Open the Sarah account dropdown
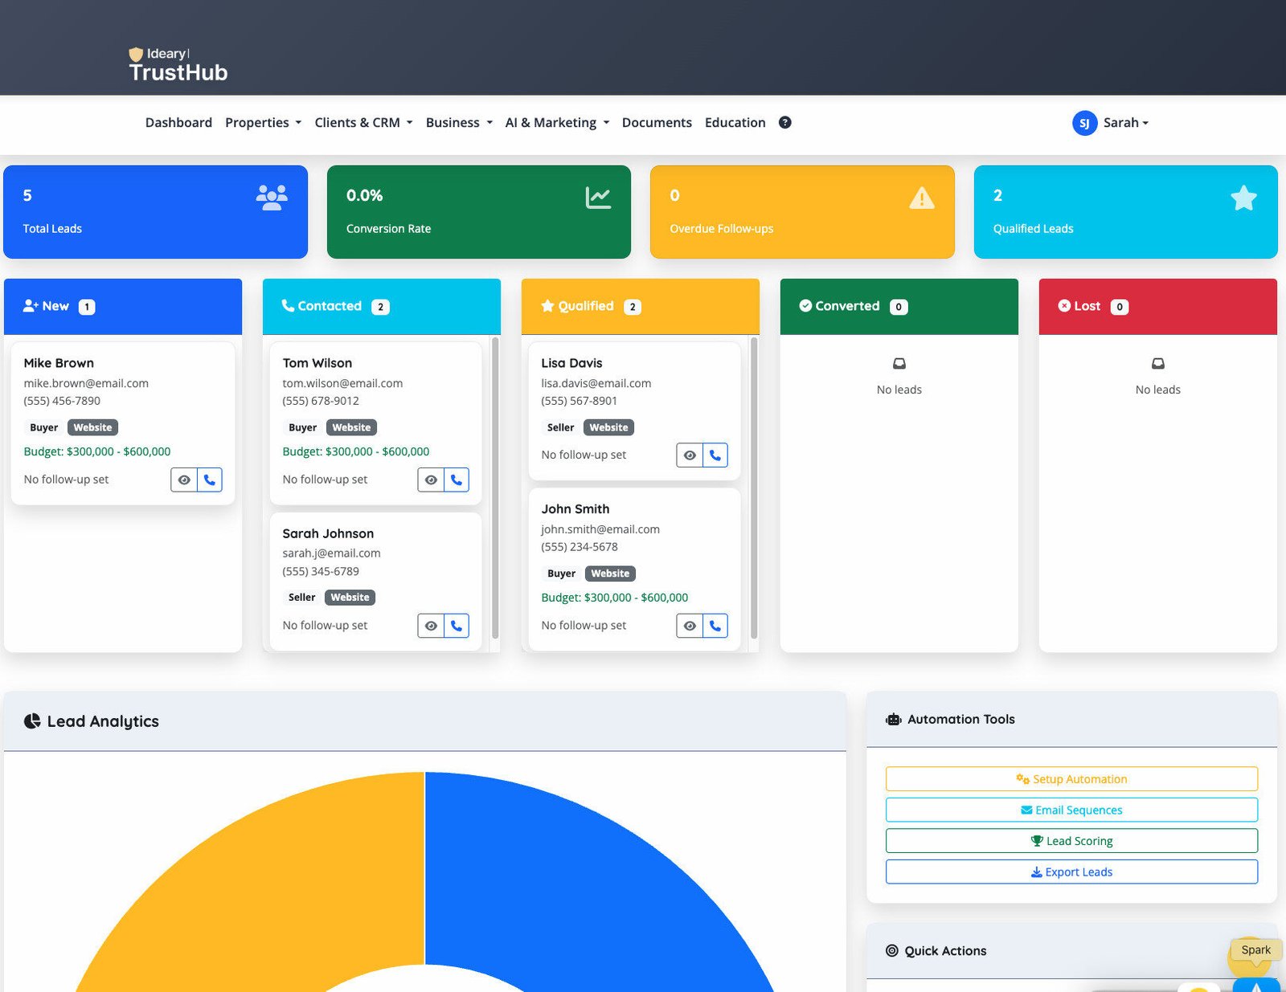Screen dimensions: 1286x992 click(1126, 123)
